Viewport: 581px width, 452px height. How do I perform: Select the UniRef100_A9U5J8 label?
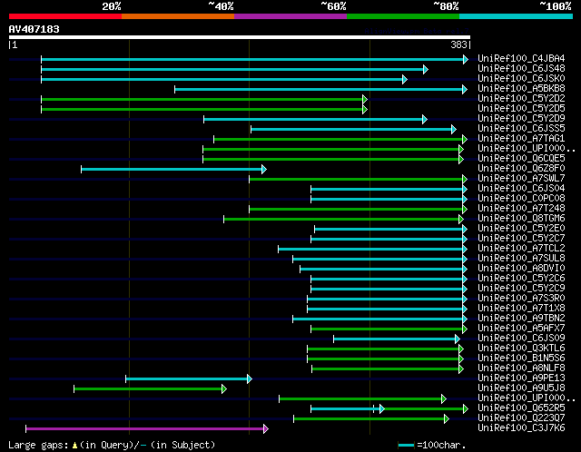click(521, 388)
